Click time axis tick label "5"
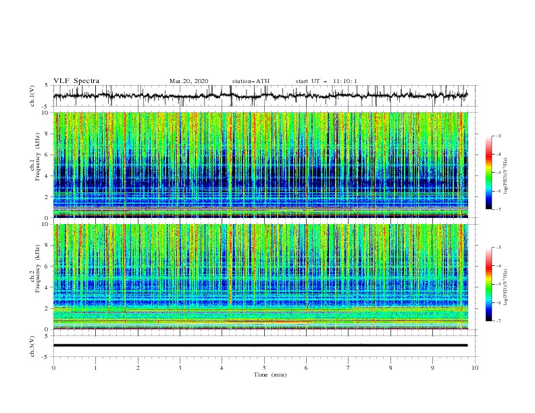Image resolution: width=535 pixels, height=413 pixels. (x=264, y=368)
